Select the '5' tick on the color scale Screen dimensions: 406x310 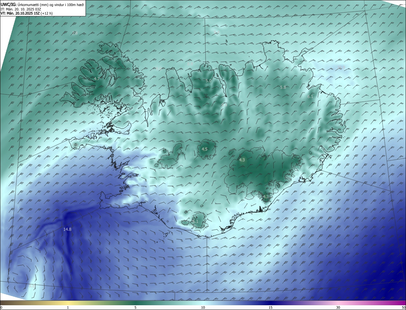(x=135, y=307)
